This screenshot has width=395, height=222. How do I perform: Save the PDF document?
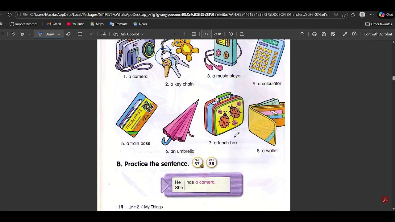click(x=324, y=34)
